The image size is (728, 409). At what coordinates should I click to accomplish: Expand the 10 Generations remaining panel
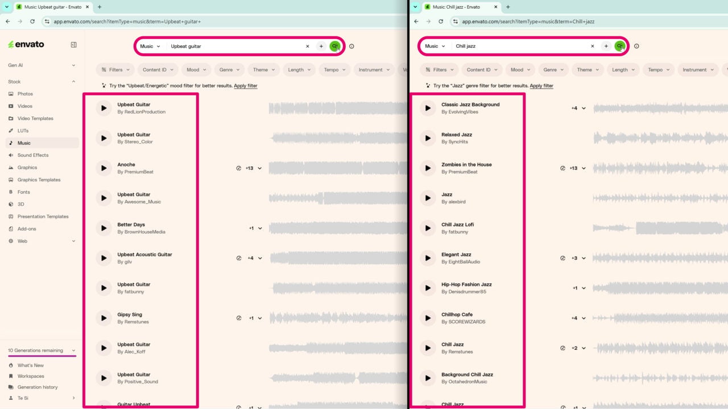[42, 350]
